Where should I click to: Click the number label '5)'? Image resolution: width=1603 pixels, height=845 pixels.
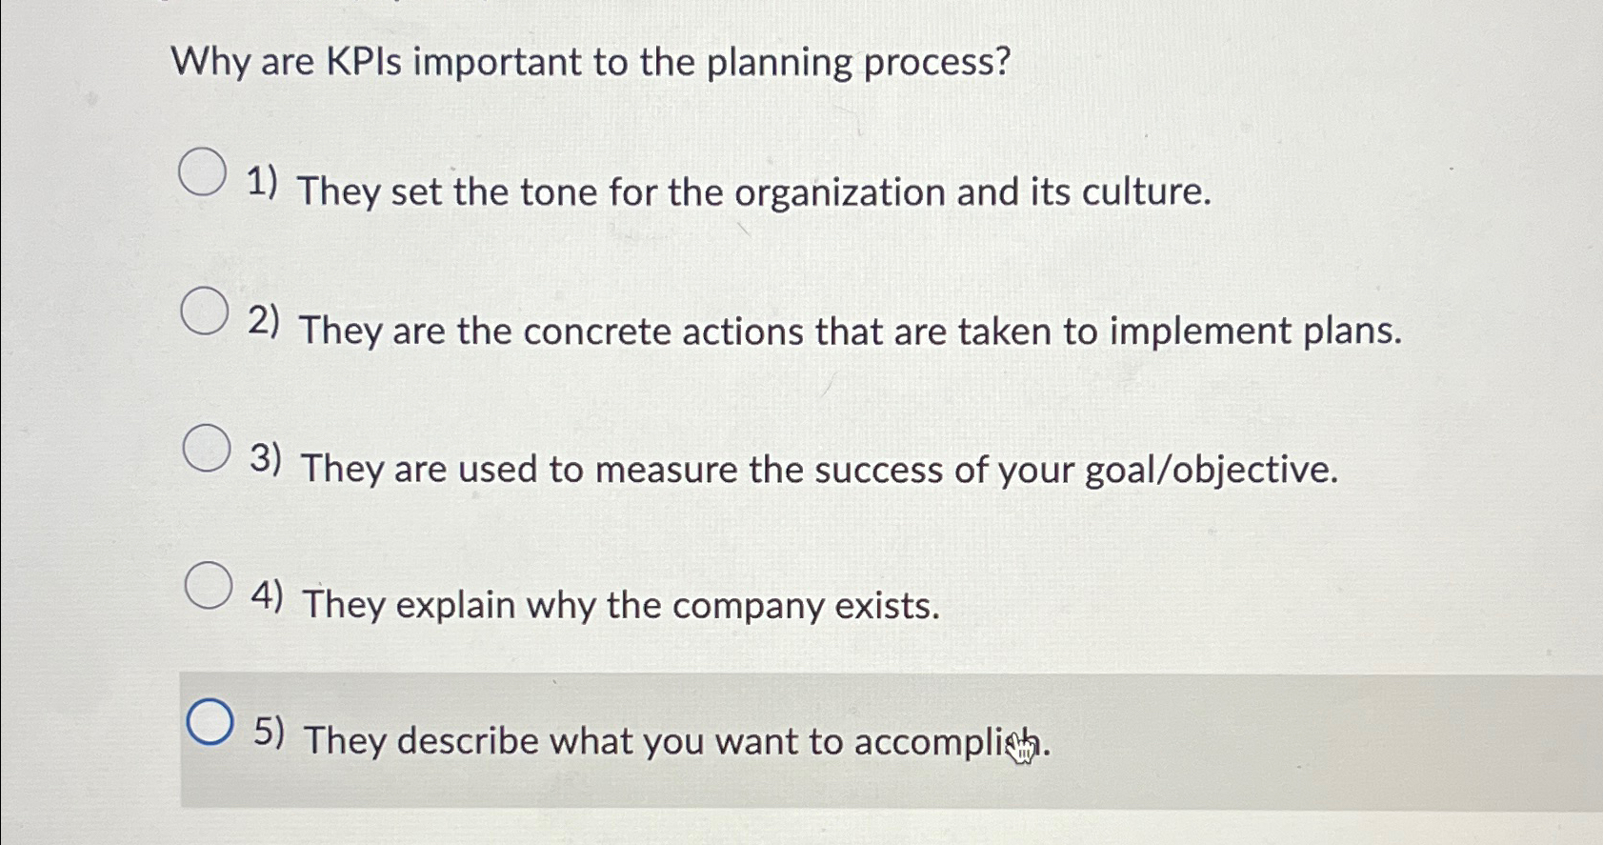(x=271, y=735)
